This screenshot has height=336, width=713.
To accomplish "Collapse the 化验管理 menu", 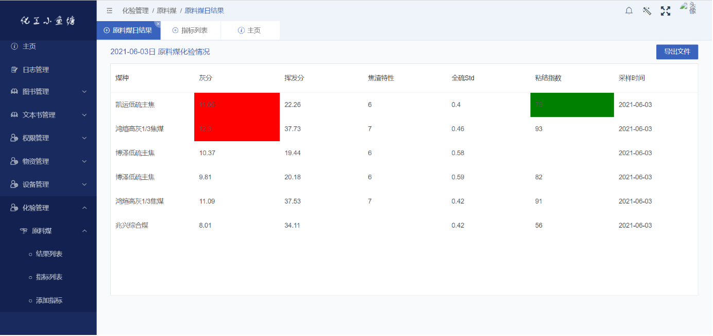I will [48, 208].
